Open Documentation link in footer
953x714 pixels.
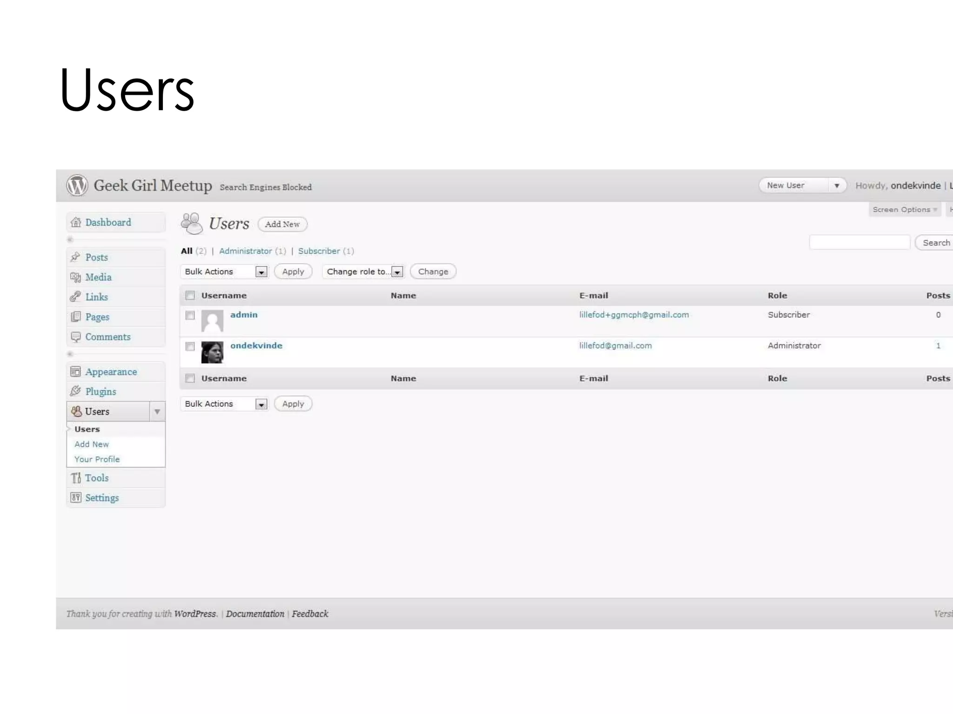(255, 614)
